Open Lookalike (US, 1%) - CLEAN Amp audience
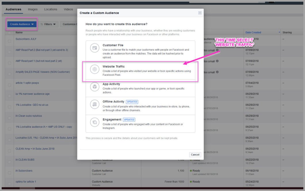This screenshot has height=191, width=305. pyautogui.click(x=46, y=138)
